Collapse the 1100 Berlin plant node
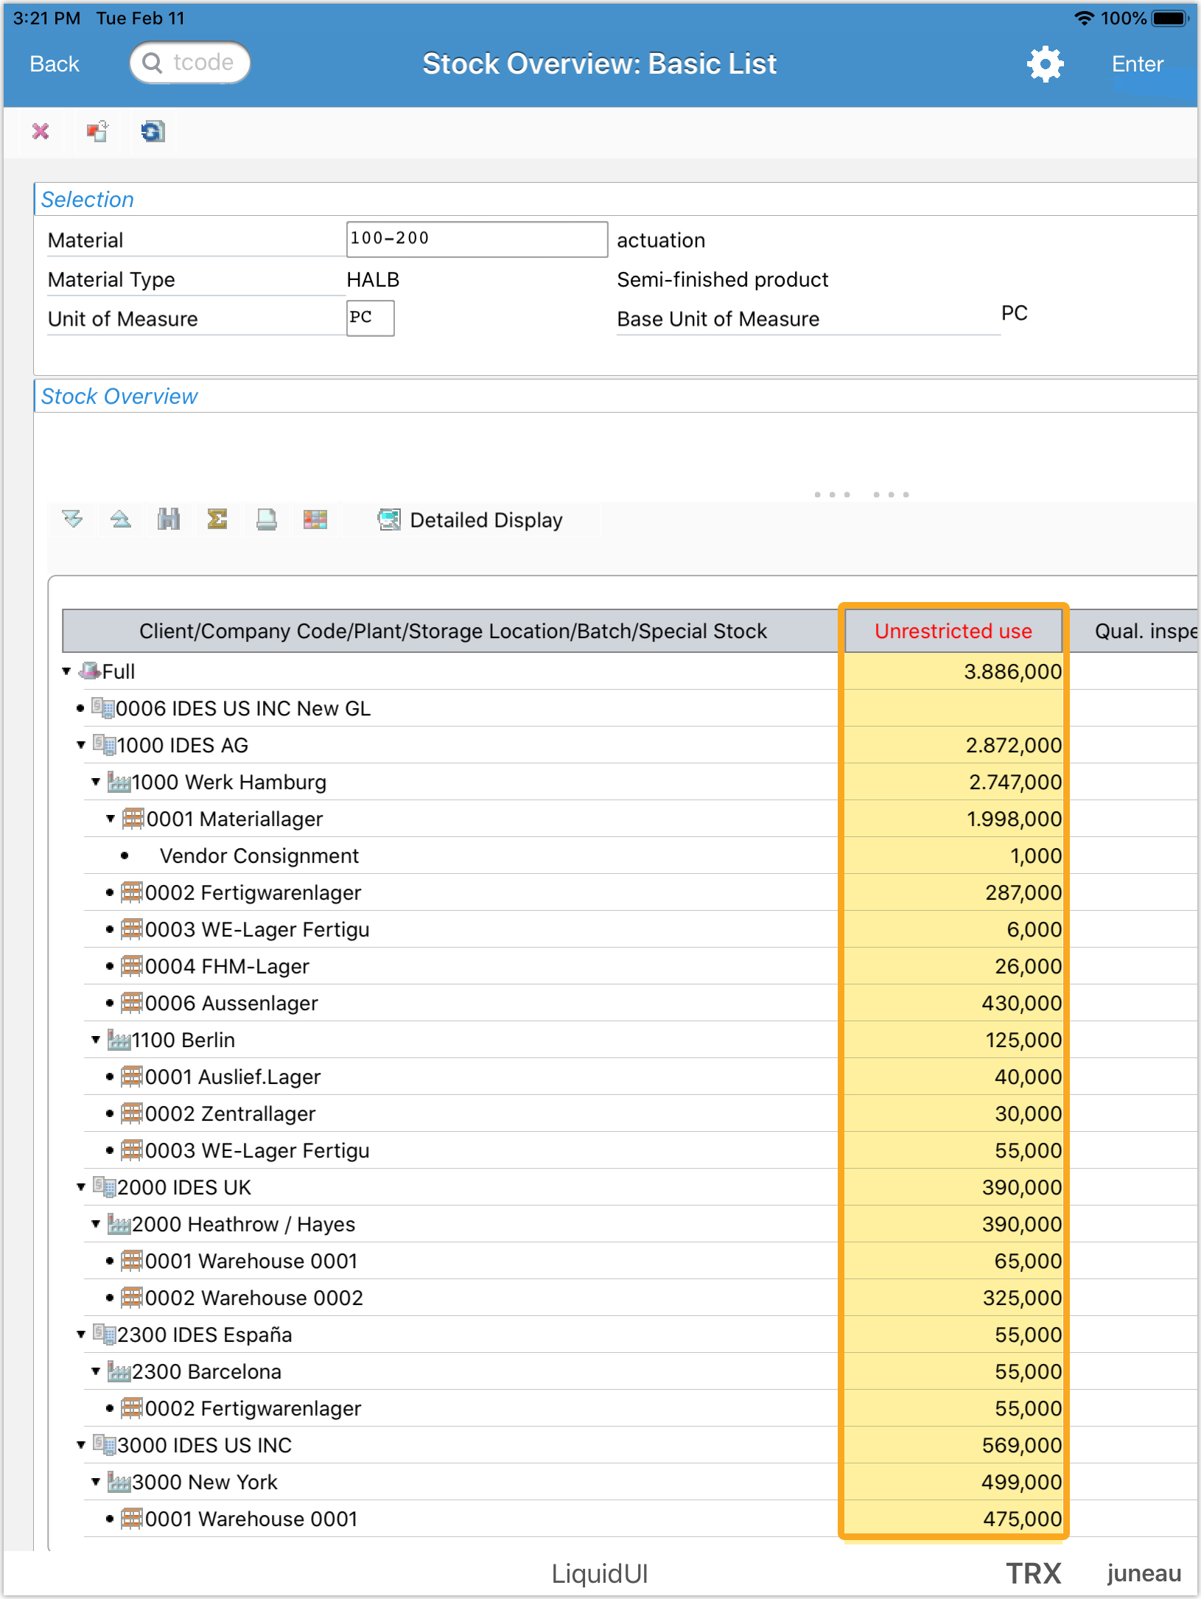 coord(96,1040)
